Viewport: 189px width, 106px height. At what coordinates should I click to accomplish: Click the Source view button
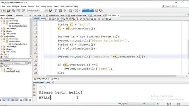36,19
